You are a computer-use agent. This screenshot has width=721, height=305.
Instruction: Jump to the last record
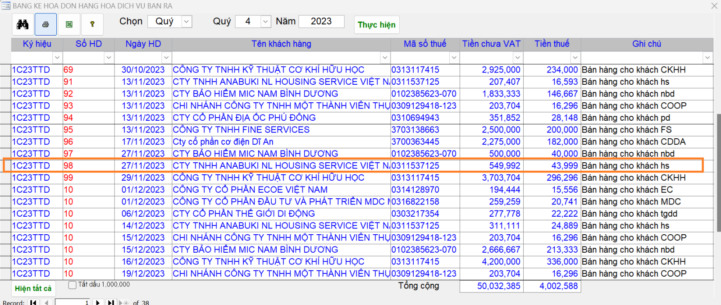110,302
